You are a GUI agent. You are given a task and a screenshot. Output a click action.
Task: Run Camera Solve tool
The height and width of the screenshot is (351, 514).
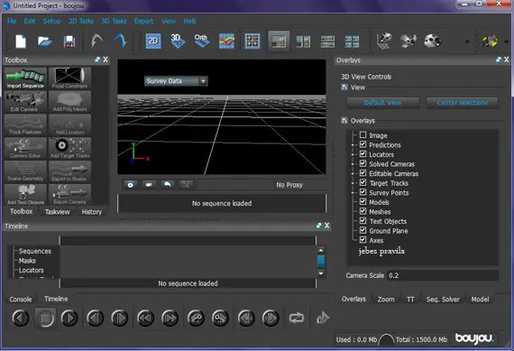pyautogui.click(x=25, y=148)
